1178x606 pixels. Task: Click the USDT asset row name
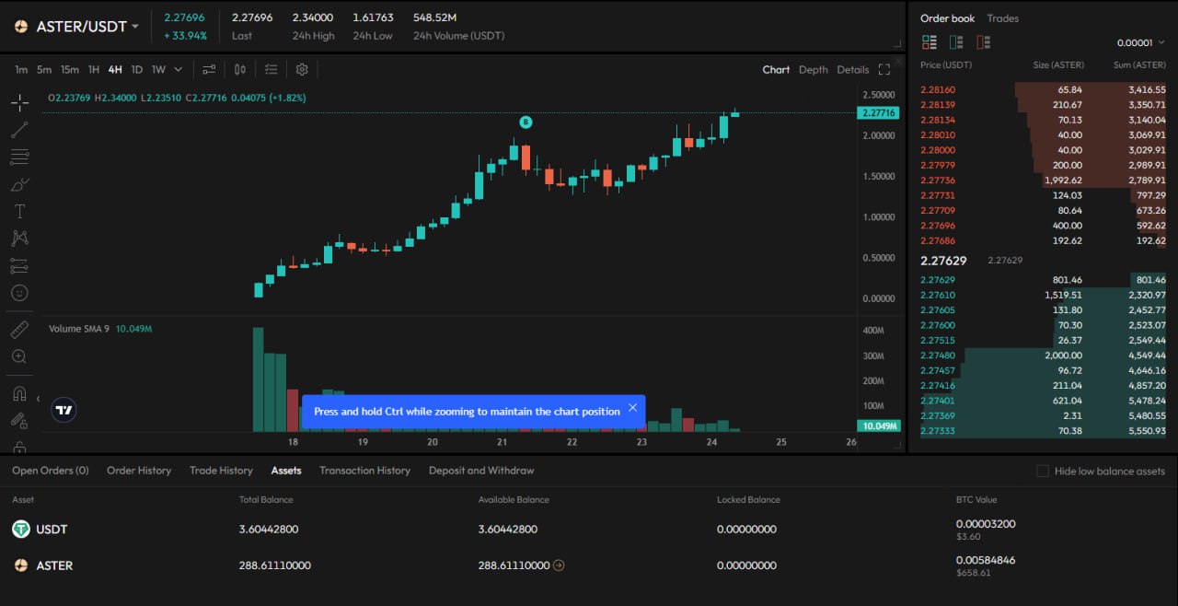52,530
